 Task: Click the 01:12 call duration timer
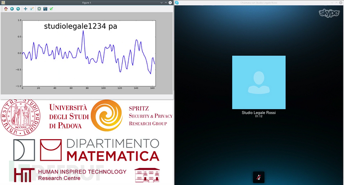click(x=259, y=116)
